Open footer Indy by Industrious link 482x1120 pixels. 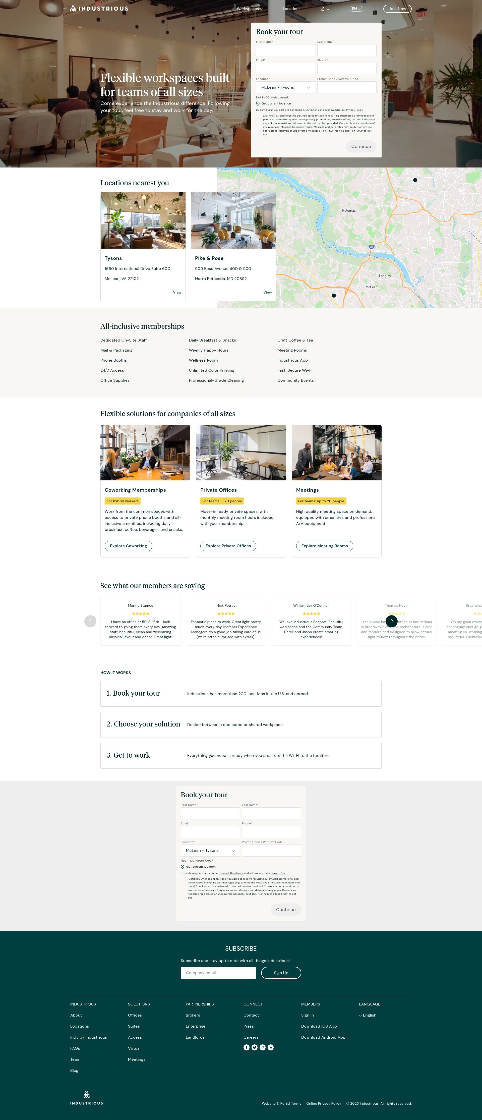89,1037
